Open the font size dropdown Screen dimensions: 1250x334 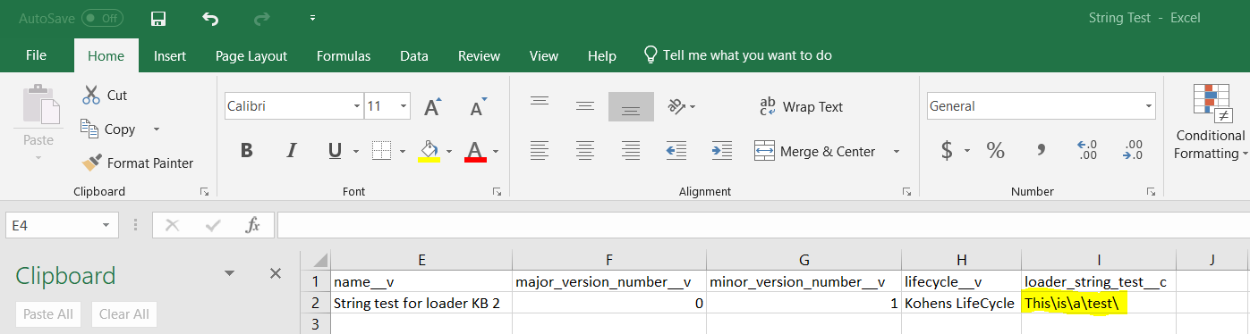click(x=404, y=106)
